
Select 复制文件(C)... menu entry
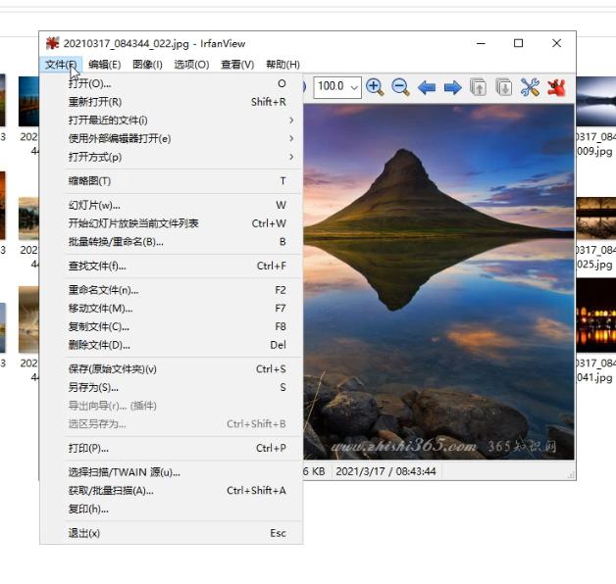[172, 326]
